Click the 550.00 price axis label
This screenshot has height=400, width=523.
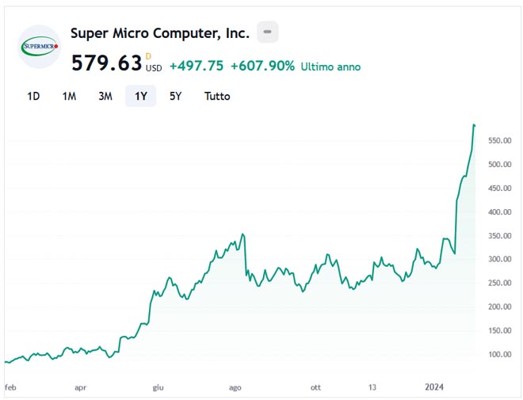[501, 141]
